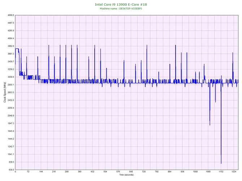Click the 2452.0 y-axis value
242x181 pixels.
pyautogui.click(x=11, y=100)
